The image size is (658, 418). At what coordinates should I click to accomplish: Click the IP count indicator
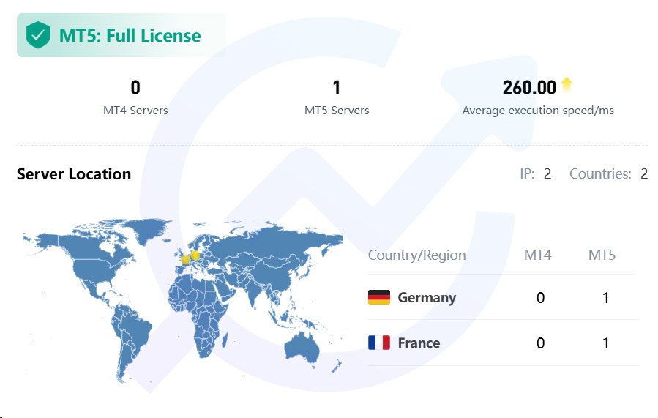[535, 174]
